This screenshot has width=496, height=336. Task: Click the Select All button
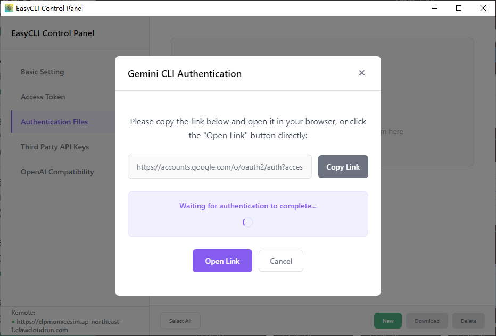tap(180, 321)
